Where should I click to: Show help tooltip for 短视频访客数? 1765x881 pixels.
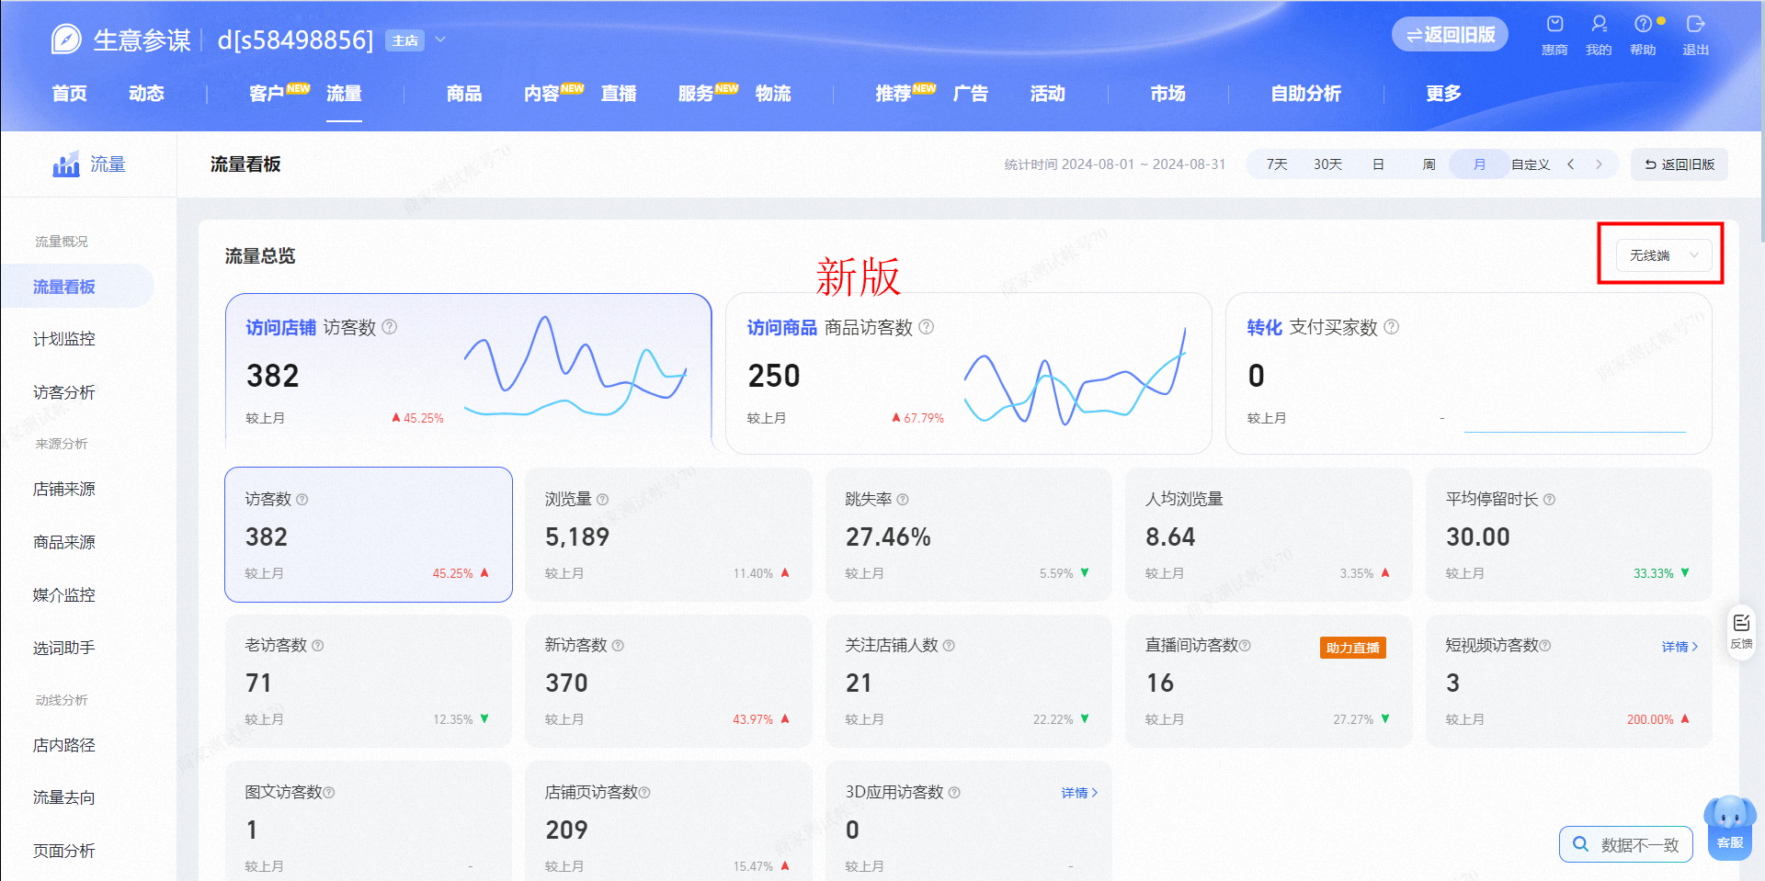click(x=1545, y=646)
